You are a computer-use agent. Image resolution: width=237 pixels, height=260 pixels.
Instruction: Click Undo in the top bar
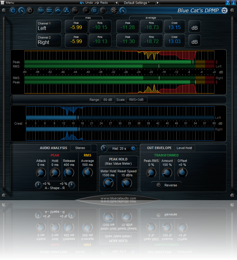click(87, 2)
